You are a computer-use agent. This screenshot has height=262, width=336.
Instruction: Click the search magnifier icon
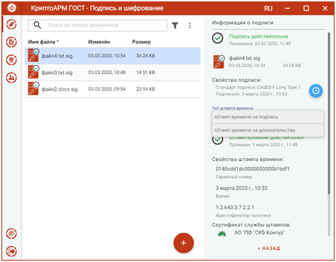click(37, 25)
